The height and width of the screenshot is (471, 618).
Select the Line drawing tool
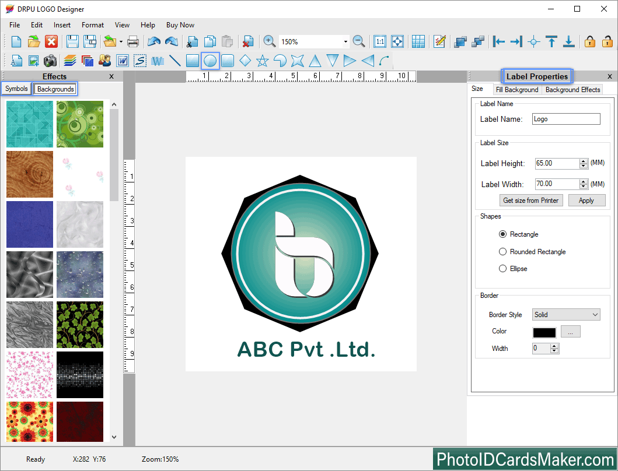(174, 61)
